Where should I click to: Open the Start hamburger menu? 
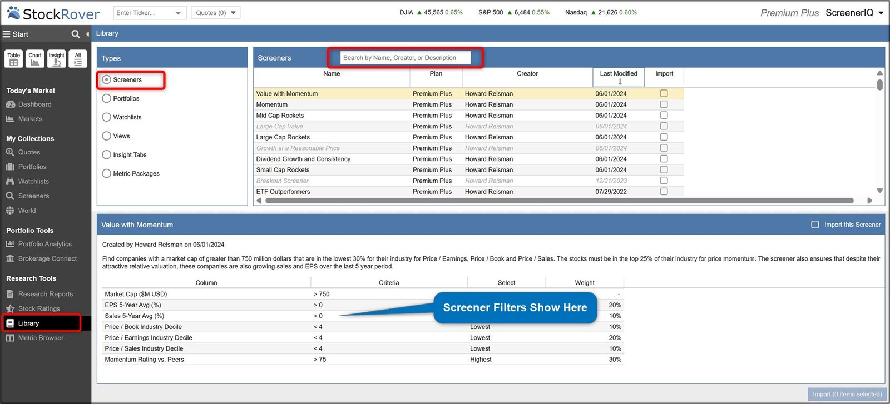[x=7, y=34]
